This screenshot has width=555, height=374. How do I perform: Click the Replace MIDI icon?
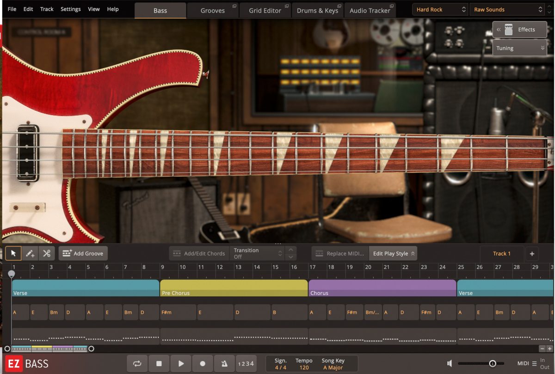[319, 253]
